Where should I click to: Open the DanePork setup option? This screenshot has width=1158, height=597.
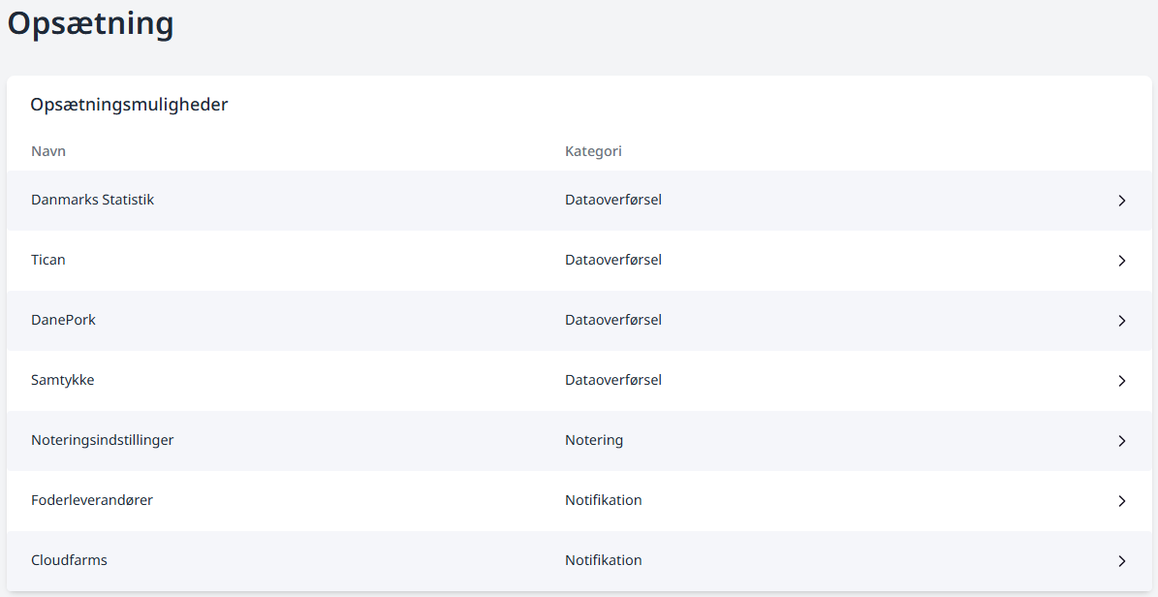click(x=63, y=320)
